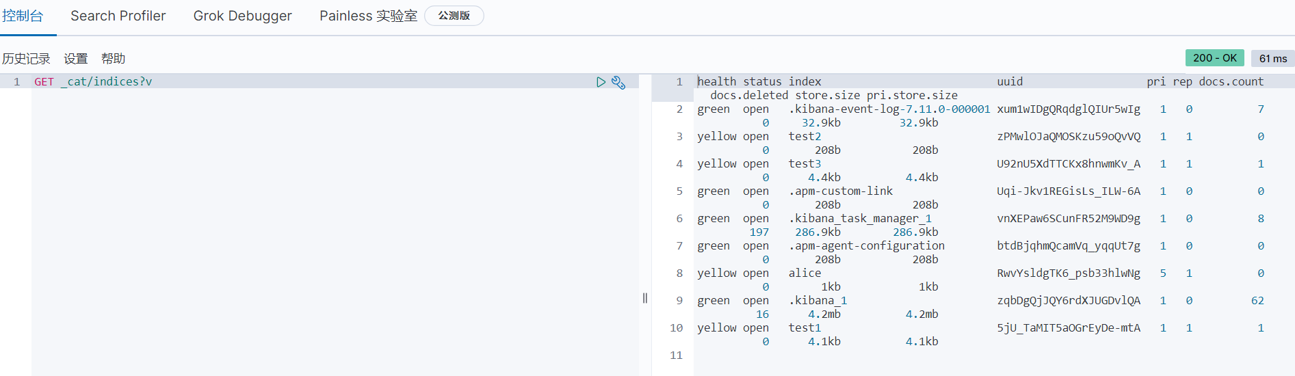
Task: Click the 公测版 beta badge
Action: [454, 16]
